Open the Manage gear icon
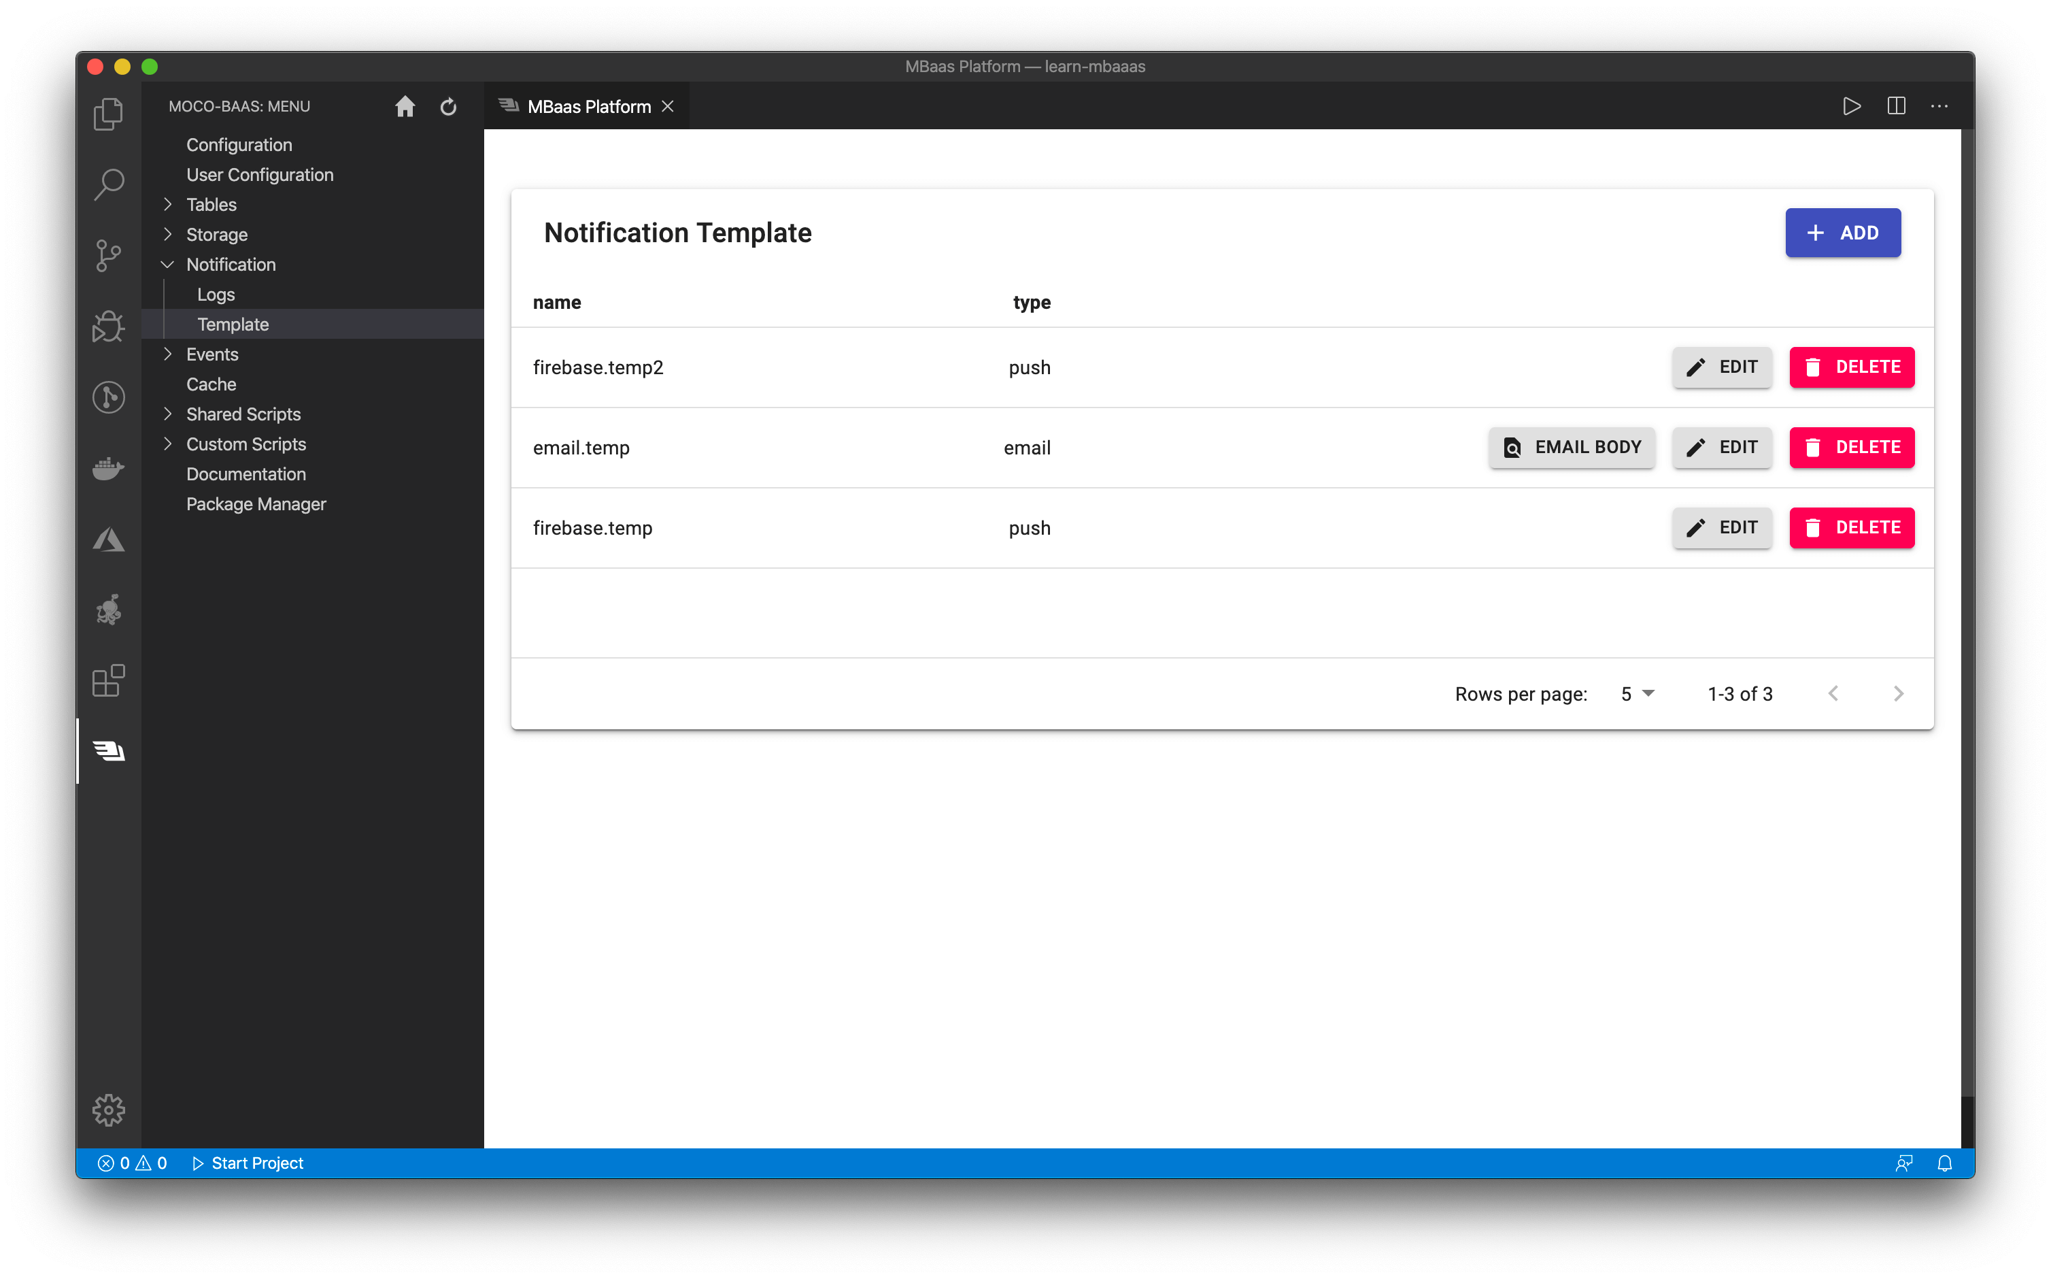The height and width of the screenshot is (1279, 2051). pyautogui.click(x=108, y=1110)
